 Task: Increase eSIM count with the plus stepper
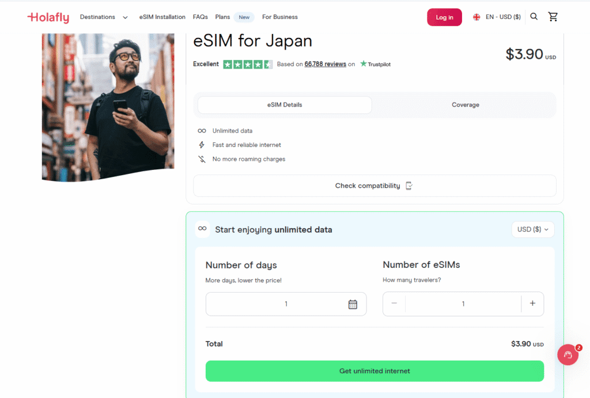click(532, 304)
